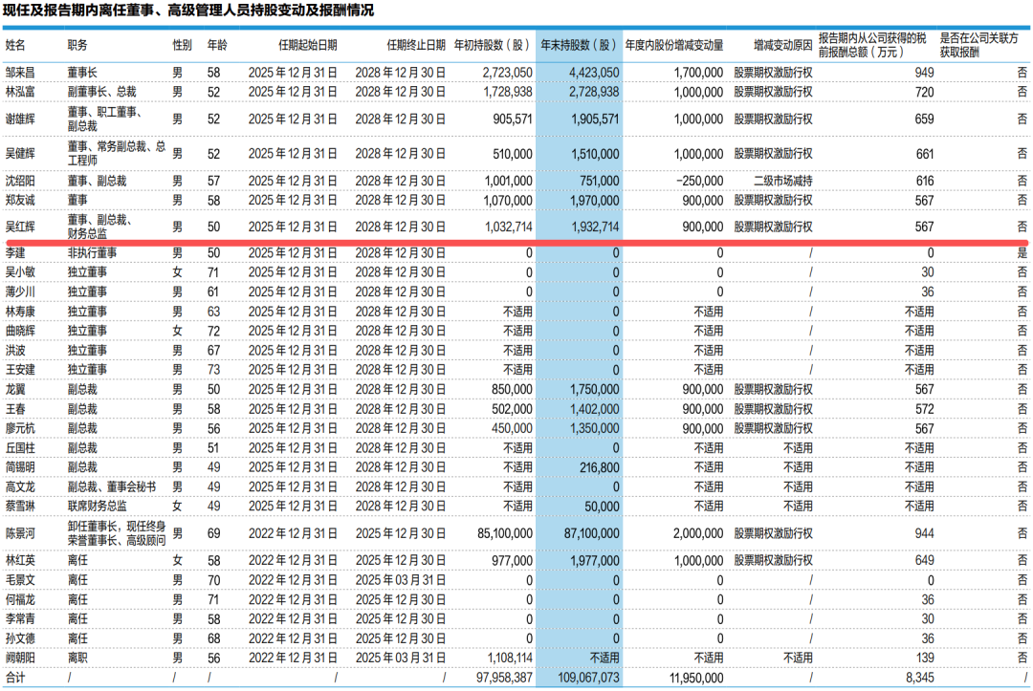This screenshot has width=1033, height=691.
Task: Click the position 联席财务总监
Action: [97, 507]
